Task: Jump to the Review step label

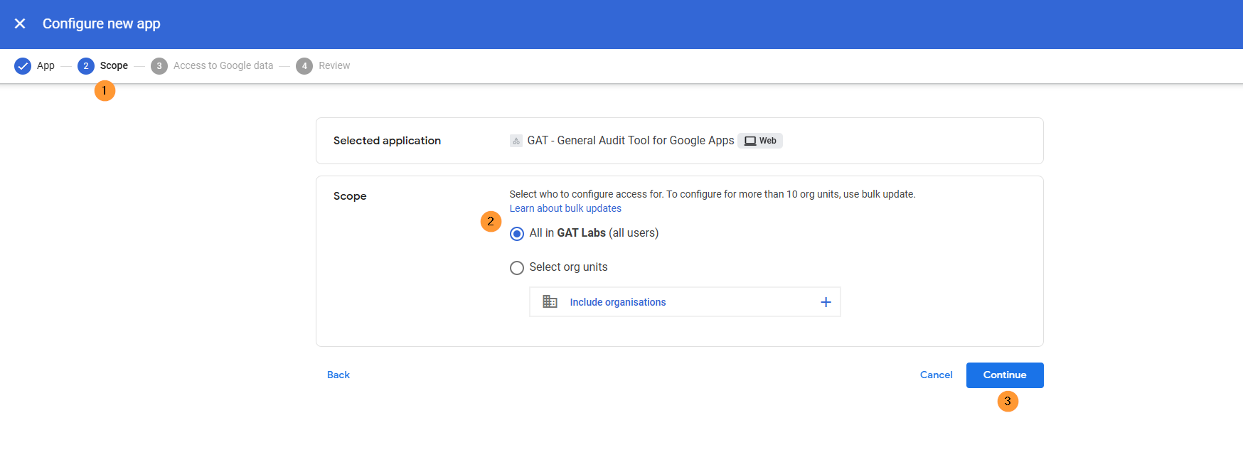Action: pyautogui.click(x=334, y=66)
